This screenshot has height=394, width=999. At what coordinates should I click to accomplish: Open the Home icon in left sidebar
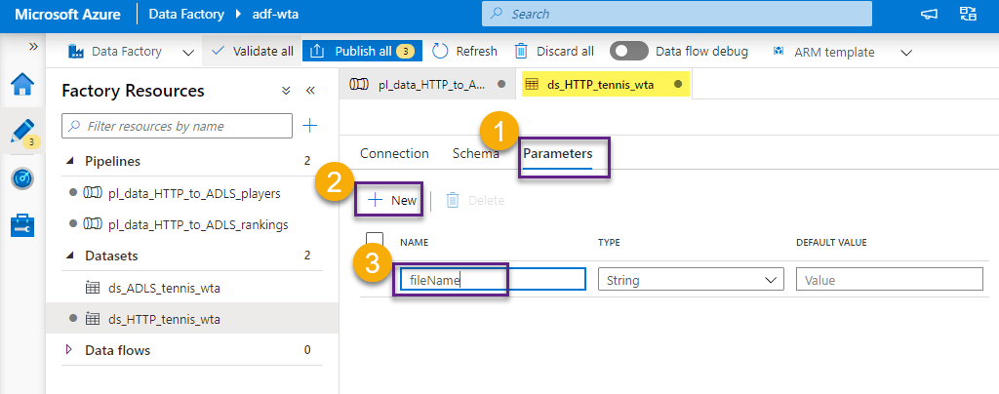click(22, 85)
